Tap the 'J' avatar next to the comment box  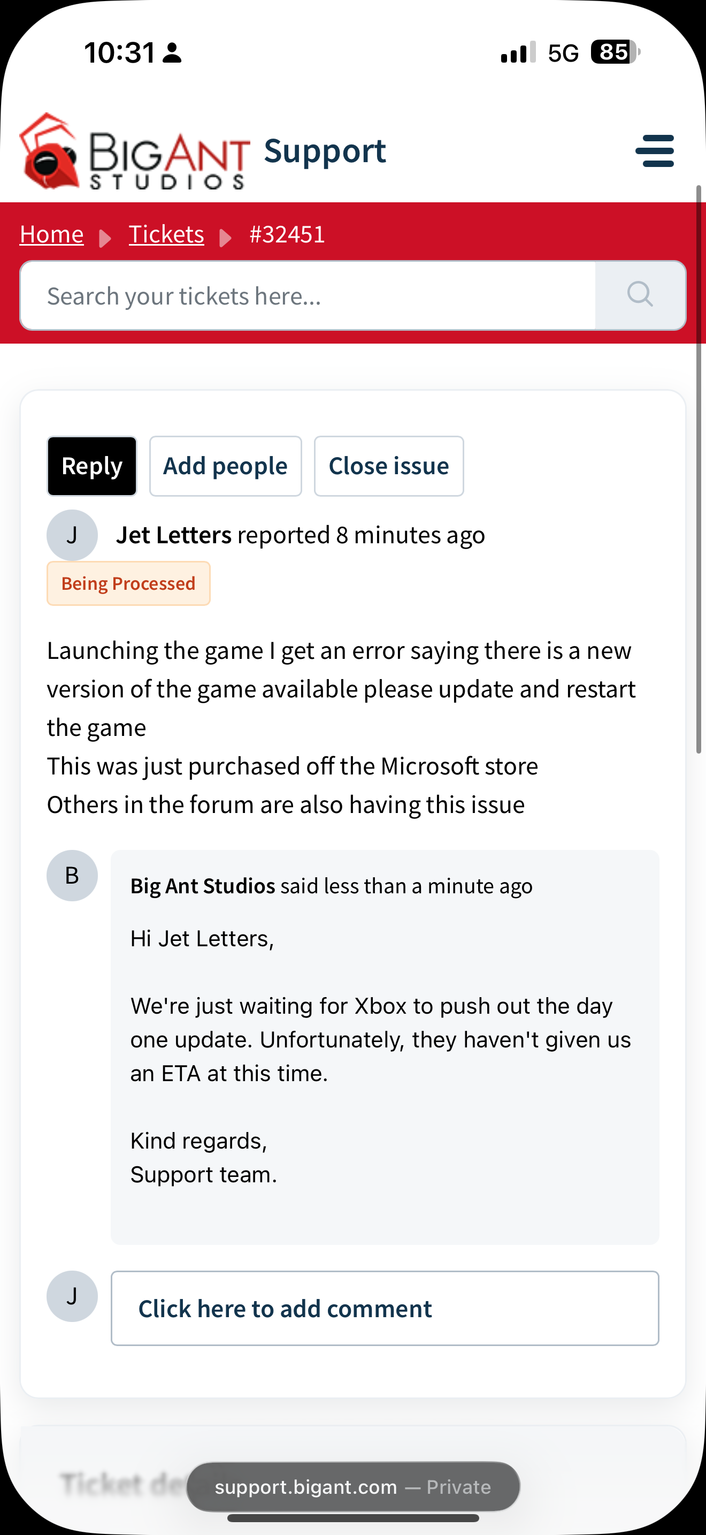pyautogui.click(x=72, y=1296)
